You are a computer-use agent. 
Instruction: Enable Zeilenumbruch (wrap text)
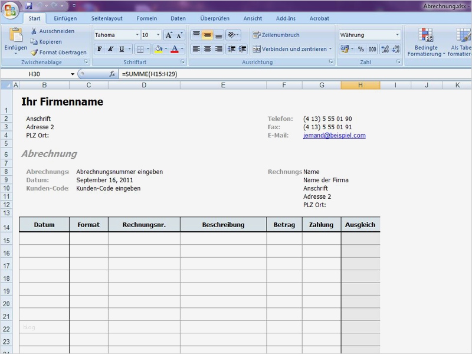[x=257, y=36]
